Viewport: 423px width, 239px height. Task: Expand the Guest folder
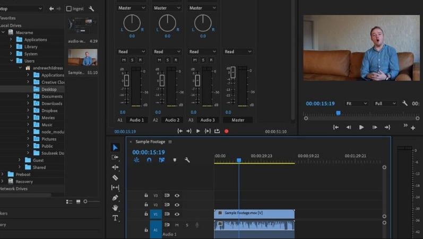[20, 160]
